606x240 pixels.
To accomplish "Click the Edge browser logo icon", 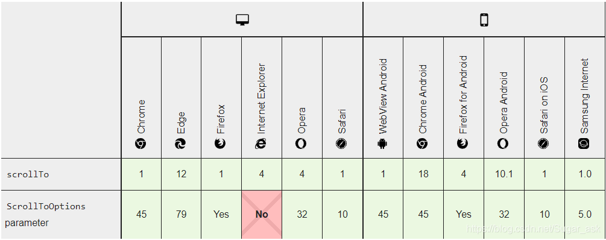I will click(180, 144).
